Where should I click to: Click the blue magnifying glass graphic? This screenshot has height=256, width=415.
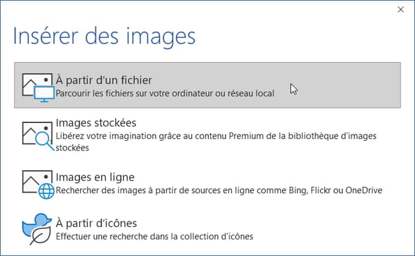pyautogui.click(x=44, y=141)
